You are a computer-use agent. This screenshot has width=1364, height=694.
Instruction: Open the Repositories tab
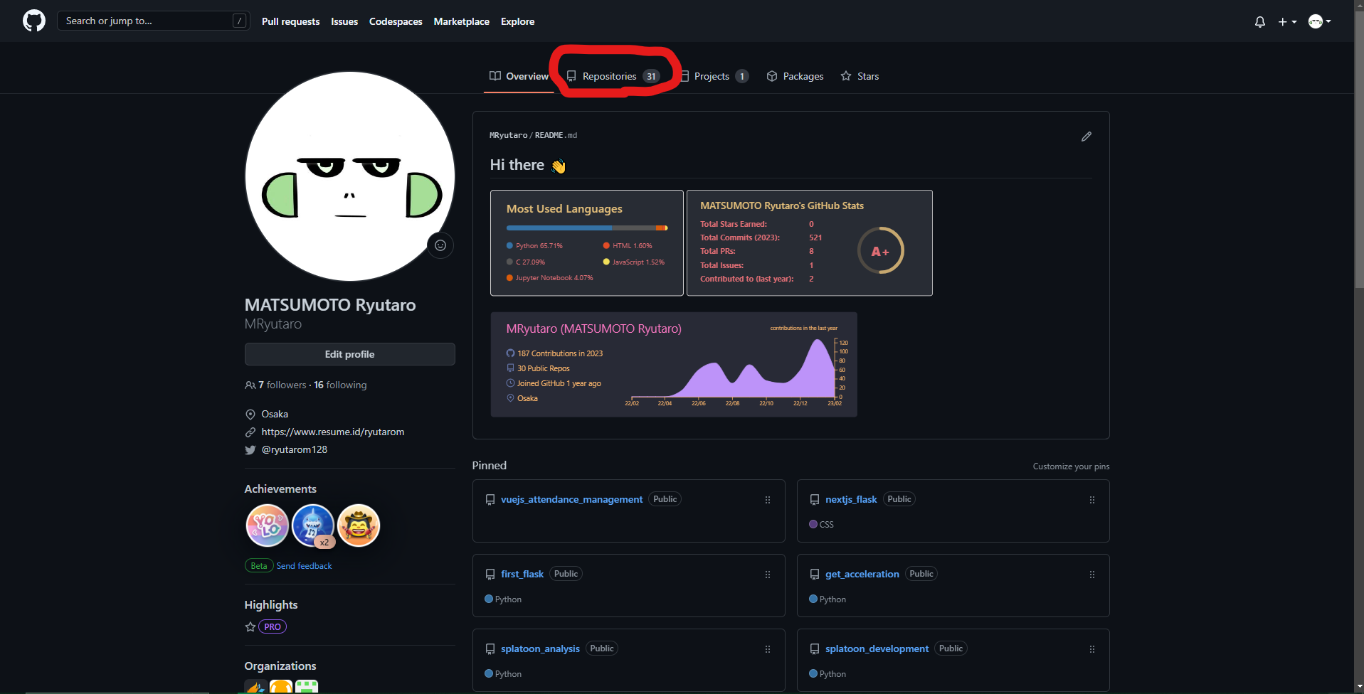613,76
